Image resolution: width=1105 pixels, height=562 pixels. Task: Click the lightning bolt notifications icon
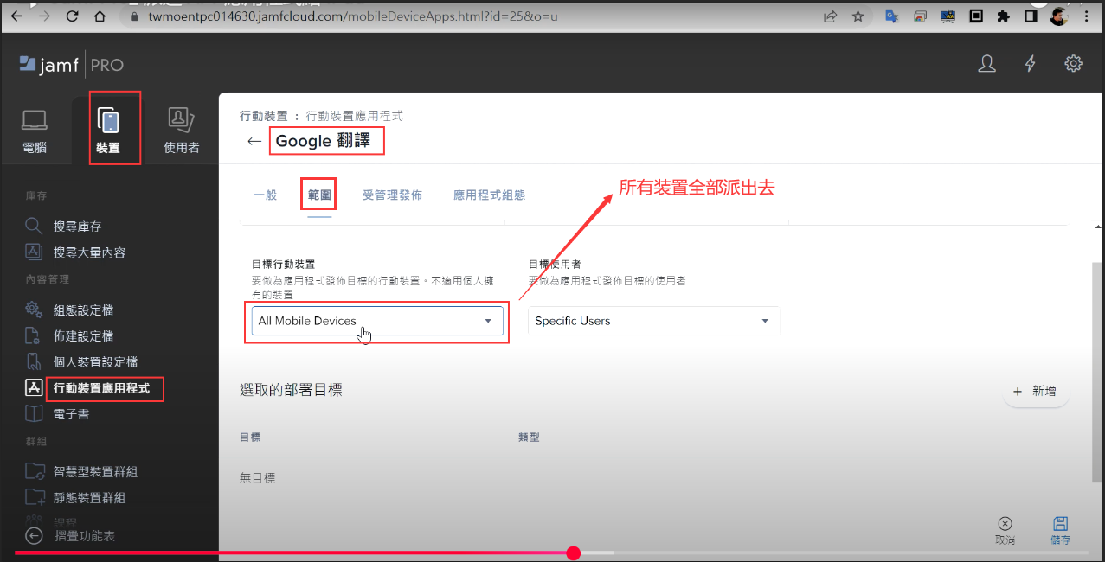[x=1030, y=64]
